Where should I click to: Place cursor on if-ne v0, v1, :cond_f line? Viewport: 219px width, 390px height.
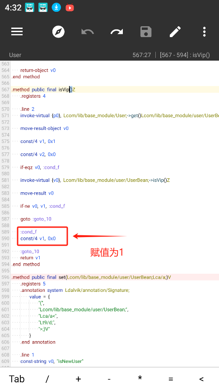pos(43,206)
